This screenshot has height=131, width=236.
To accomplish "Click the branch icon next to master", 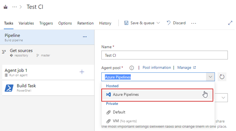I will 37,56.
